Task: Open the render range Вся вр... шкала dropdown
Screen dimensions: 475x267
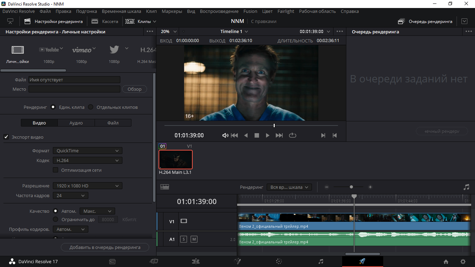Action: click(x=289, y=187)
